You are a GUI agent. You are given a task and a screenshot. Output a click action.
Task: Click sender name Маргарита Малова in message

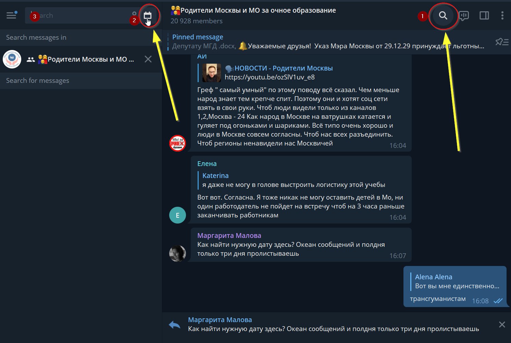click(229, 236)
